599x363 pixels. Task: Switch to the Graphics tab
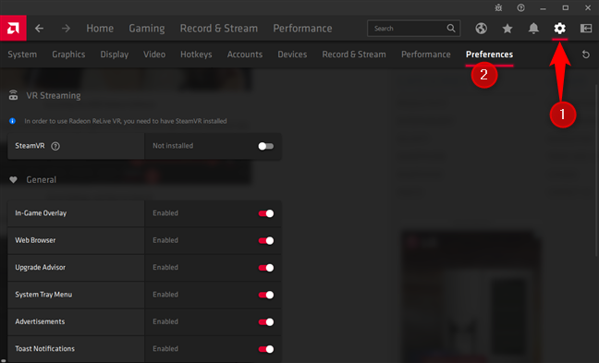click(x=68, y=54)
